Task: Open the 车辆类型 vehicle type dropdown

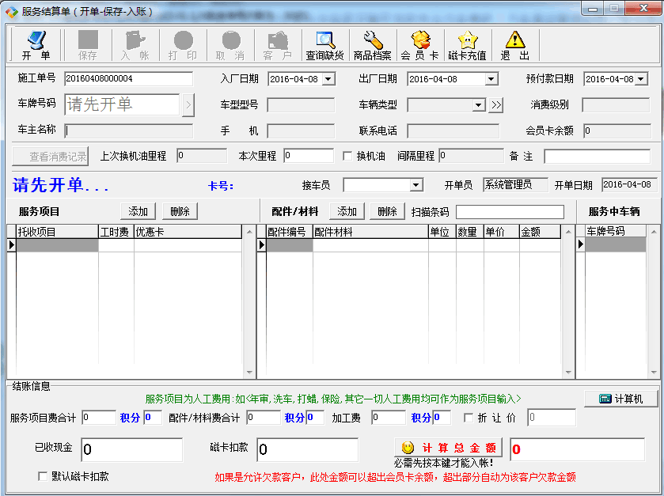Action: pyautogui.click(x=478, y=105)
